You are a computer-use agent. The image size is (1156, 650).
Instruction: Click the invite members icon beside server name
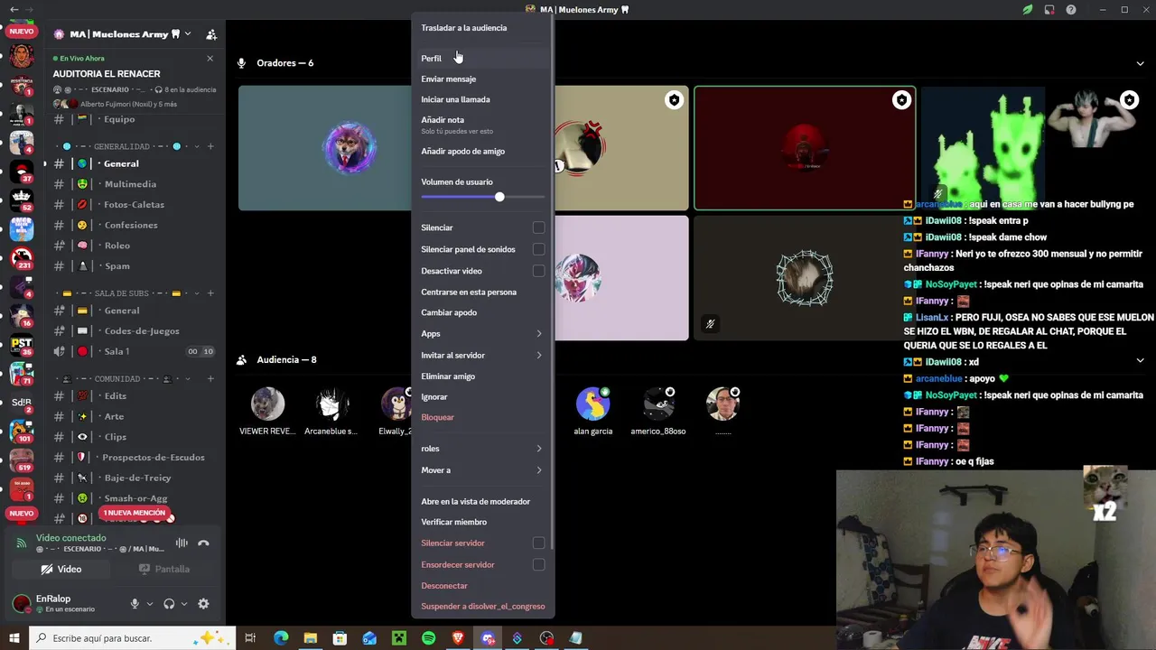click(210, 34)
